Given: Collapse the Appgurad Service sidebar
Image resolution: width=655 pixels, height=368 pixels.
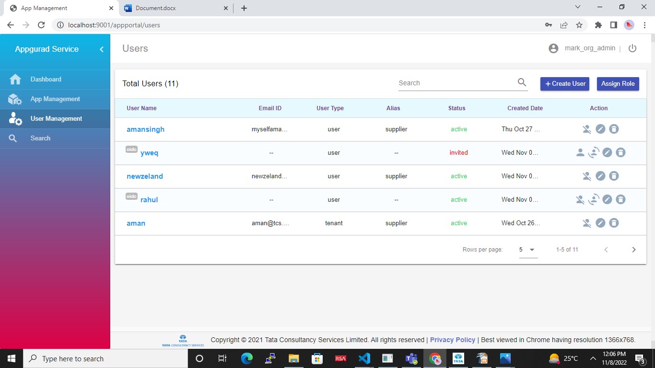Looking at the screenshot, I should click(x=101, y=49).
